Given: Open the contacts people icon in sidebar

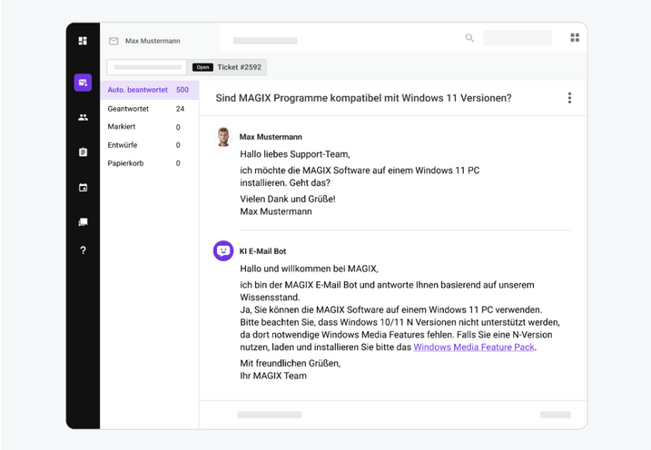Looking at the screenshot, I should (83, 117).
